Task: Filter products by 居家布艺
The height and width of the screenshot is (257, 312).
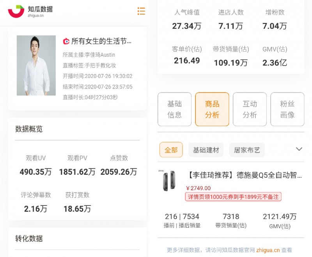Action: tap(246, 150)
